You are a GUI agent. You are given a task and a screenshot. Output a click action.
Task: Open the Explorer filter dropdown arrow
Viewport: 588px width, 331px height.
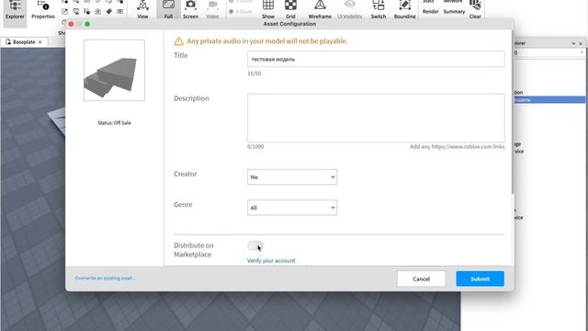click(x=582, y=52)
